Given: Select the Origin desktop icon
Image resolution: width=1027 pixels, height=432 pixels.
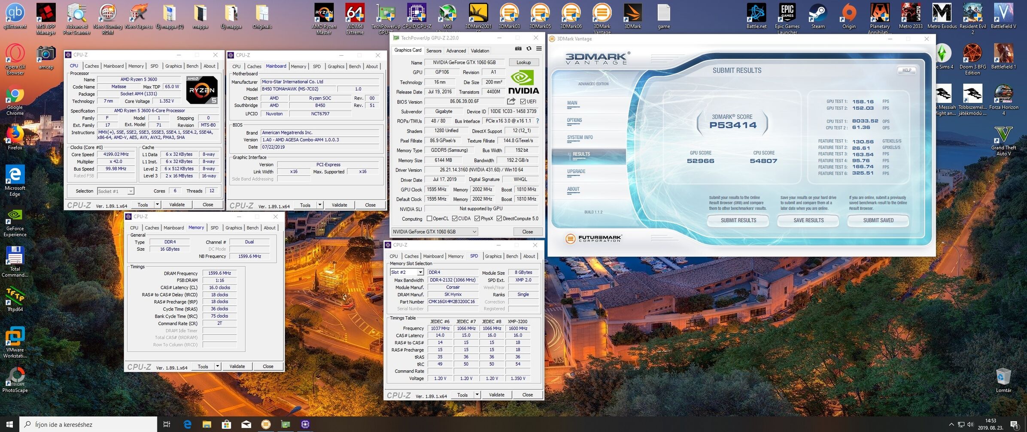Looking at the screenshot, I should click(x=849, y=16).
